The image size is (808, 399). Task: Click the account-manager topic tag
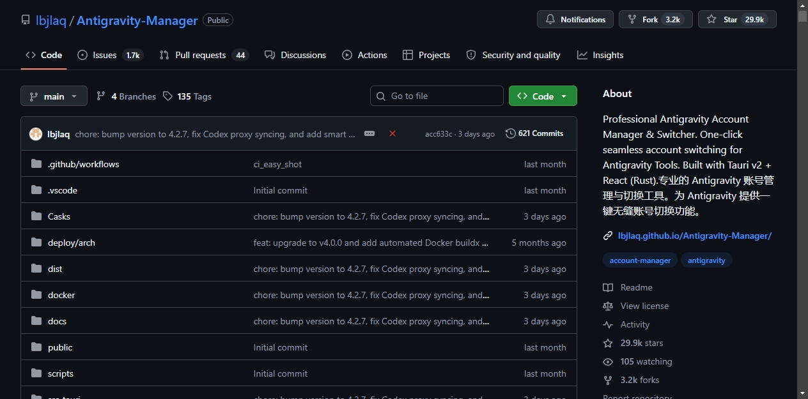pos(640,260)
